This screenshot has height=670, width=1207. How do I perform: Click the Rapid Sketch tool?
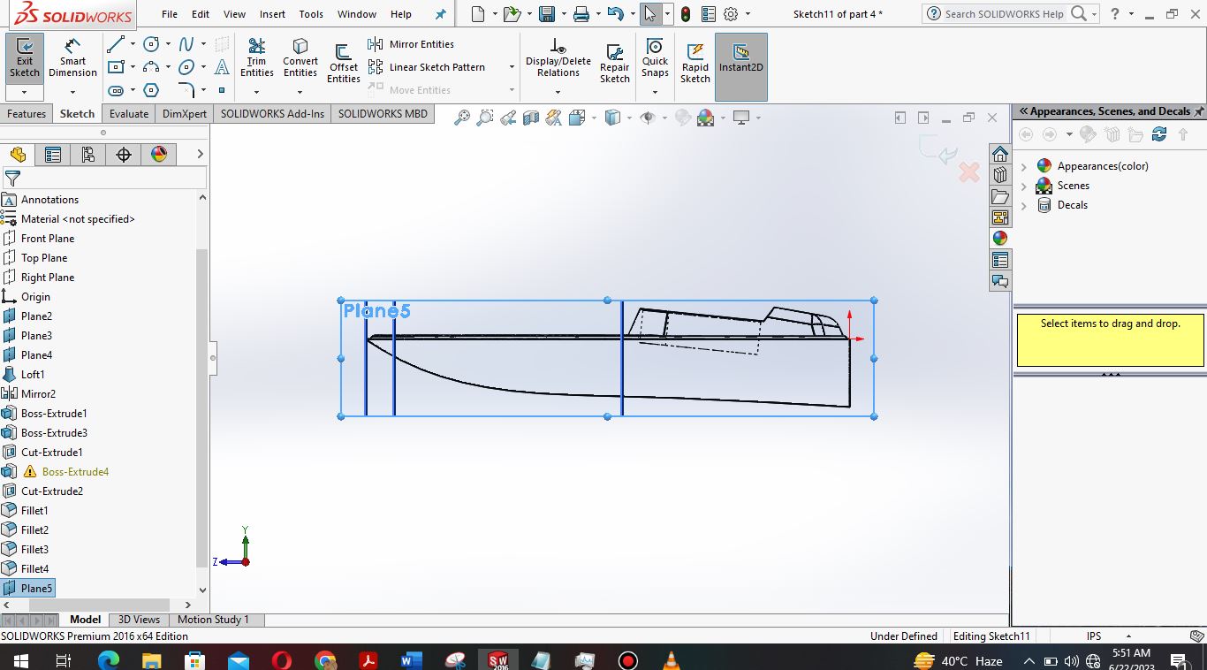695,64
